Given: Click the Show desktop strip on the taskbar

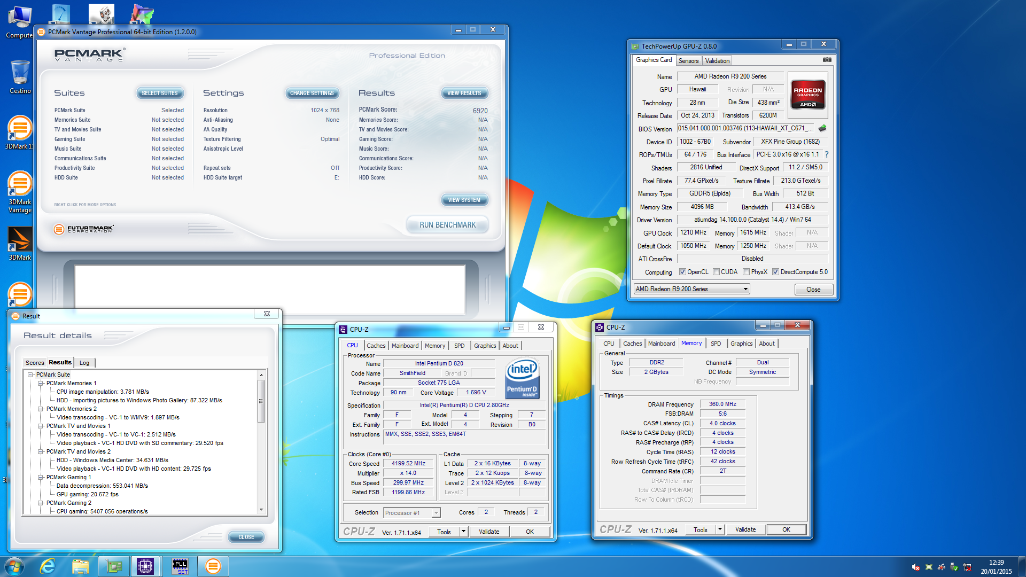Looking at the screenshot, I should (x=1022, y=566).
